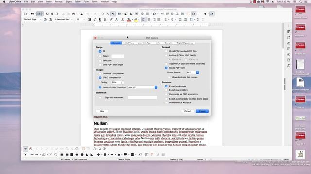Viewport: 311px width, 174px height.
Task: Click the Find & Replace magnifier icon
Action: [103, 14]
